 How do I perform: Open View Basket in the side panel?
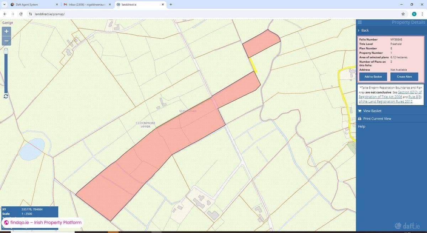click(x=372, y=111)
